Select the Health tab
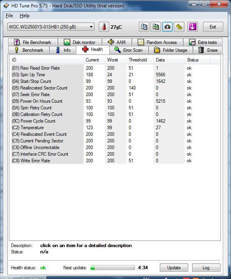Image resolution: width=231 pixels, height=279 pixels. 93,49
